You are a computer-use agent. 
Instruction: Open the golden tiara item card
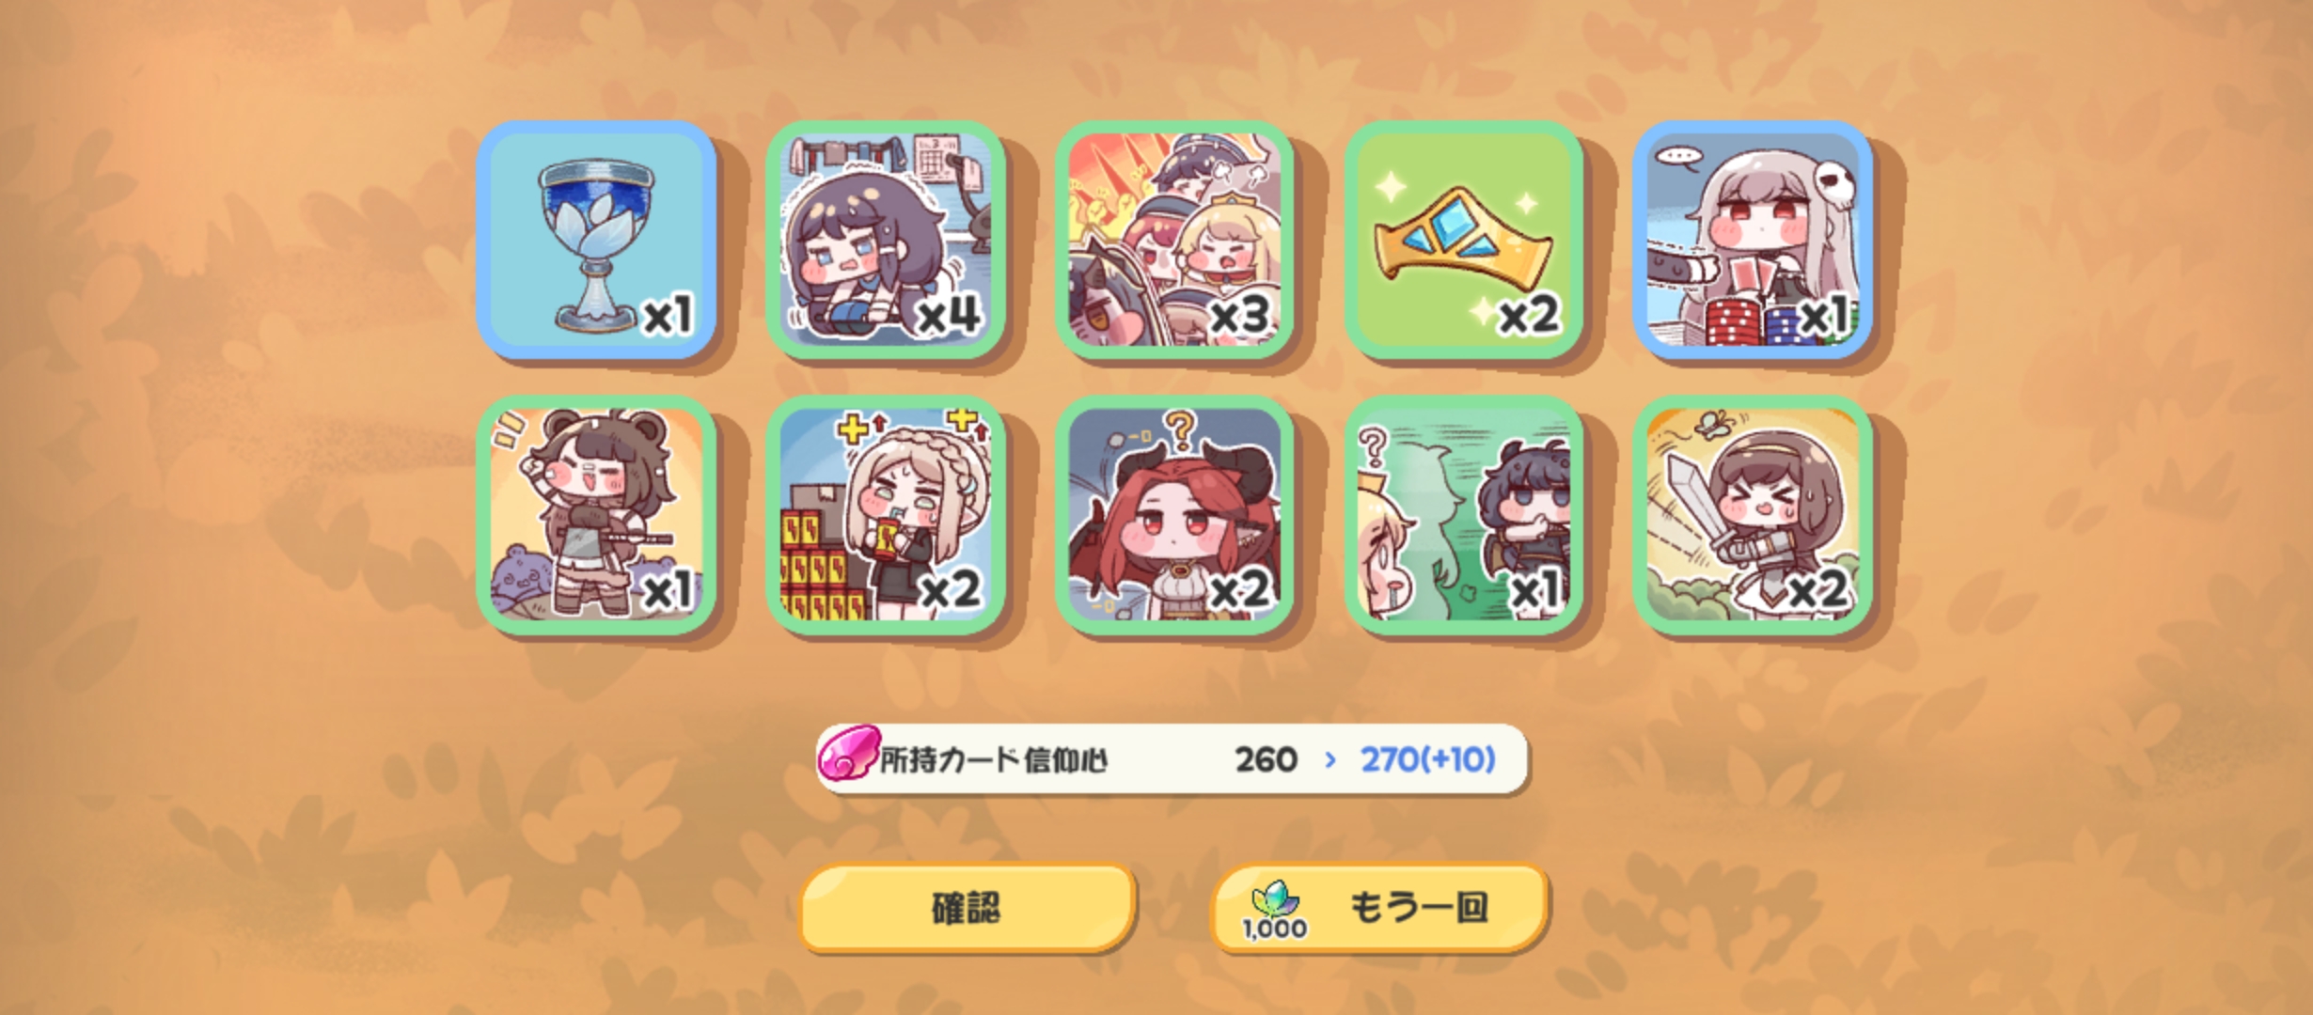coord(1464,240)
